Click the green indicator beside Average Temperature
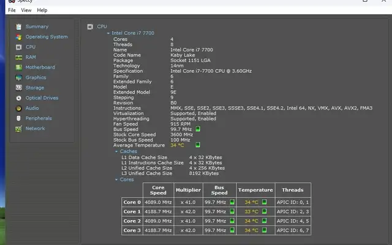 (x=198, y=145)
